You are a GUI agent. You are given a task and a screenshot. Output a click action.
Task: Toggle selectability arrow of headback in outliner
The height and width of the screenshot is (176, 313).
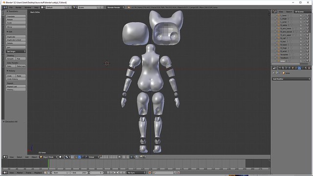pyautogui.click(x=304, y=58)
